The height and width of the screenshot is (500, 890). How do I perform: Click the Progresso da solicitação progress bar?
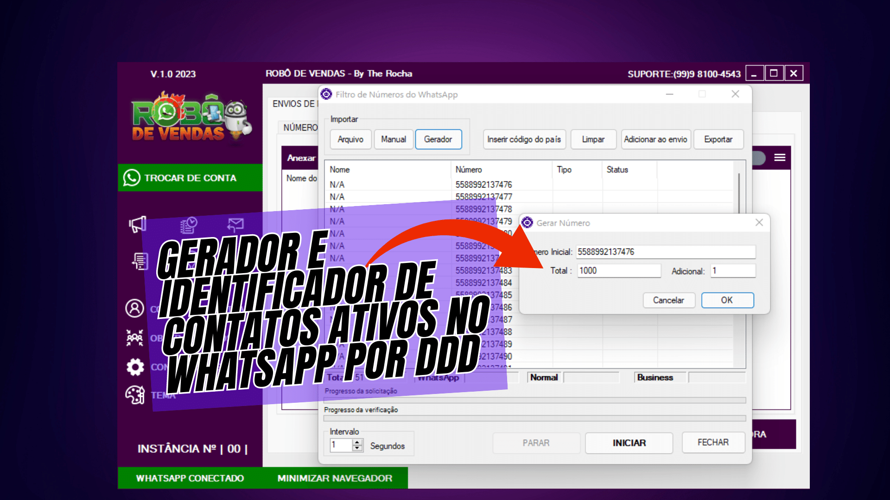[534, 400]
